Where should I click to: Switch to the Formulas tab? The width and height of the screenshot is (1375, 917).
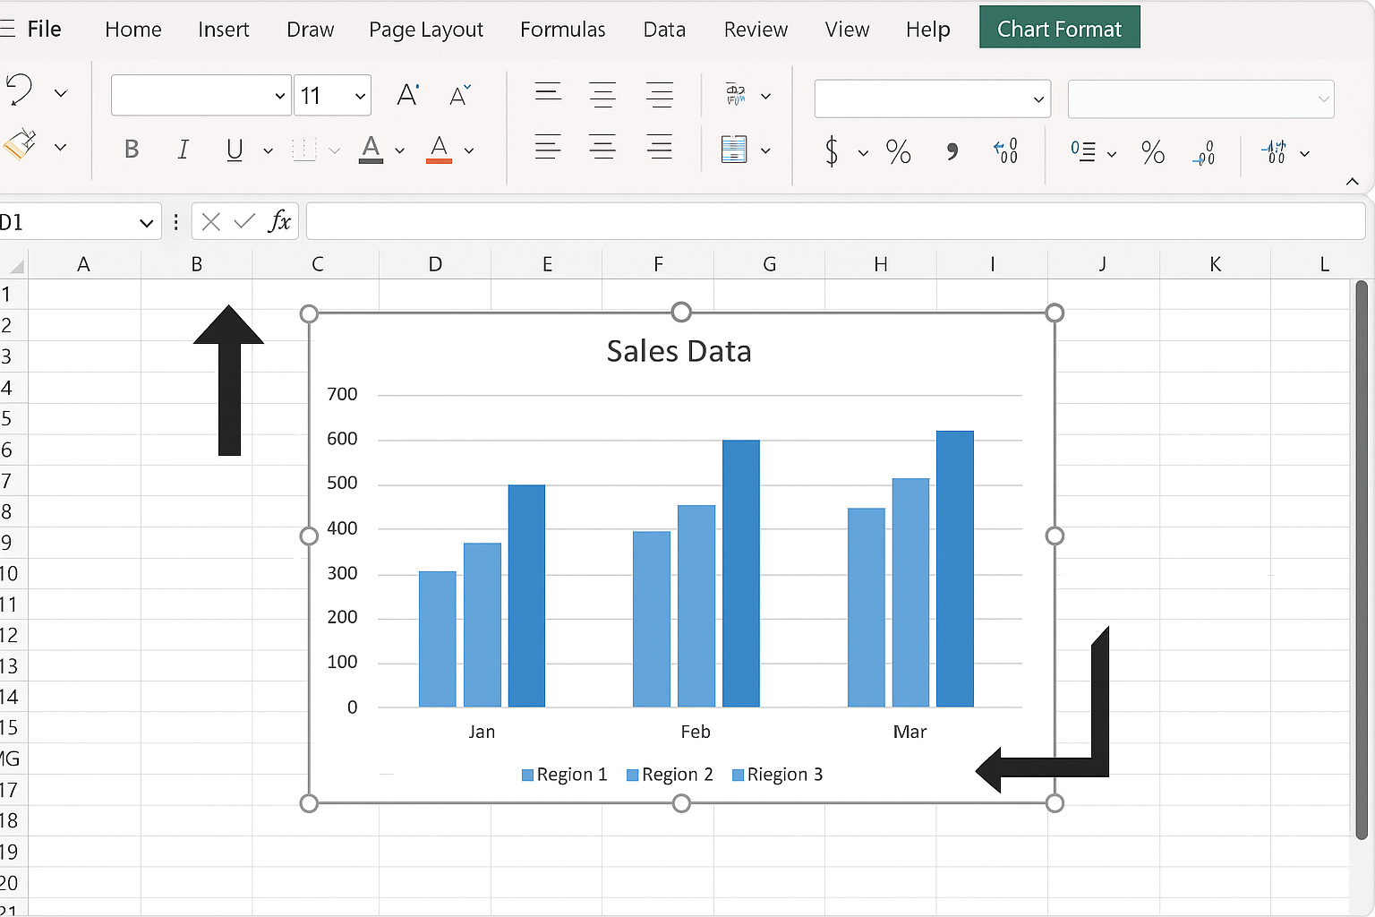click(x=563, y=30)
